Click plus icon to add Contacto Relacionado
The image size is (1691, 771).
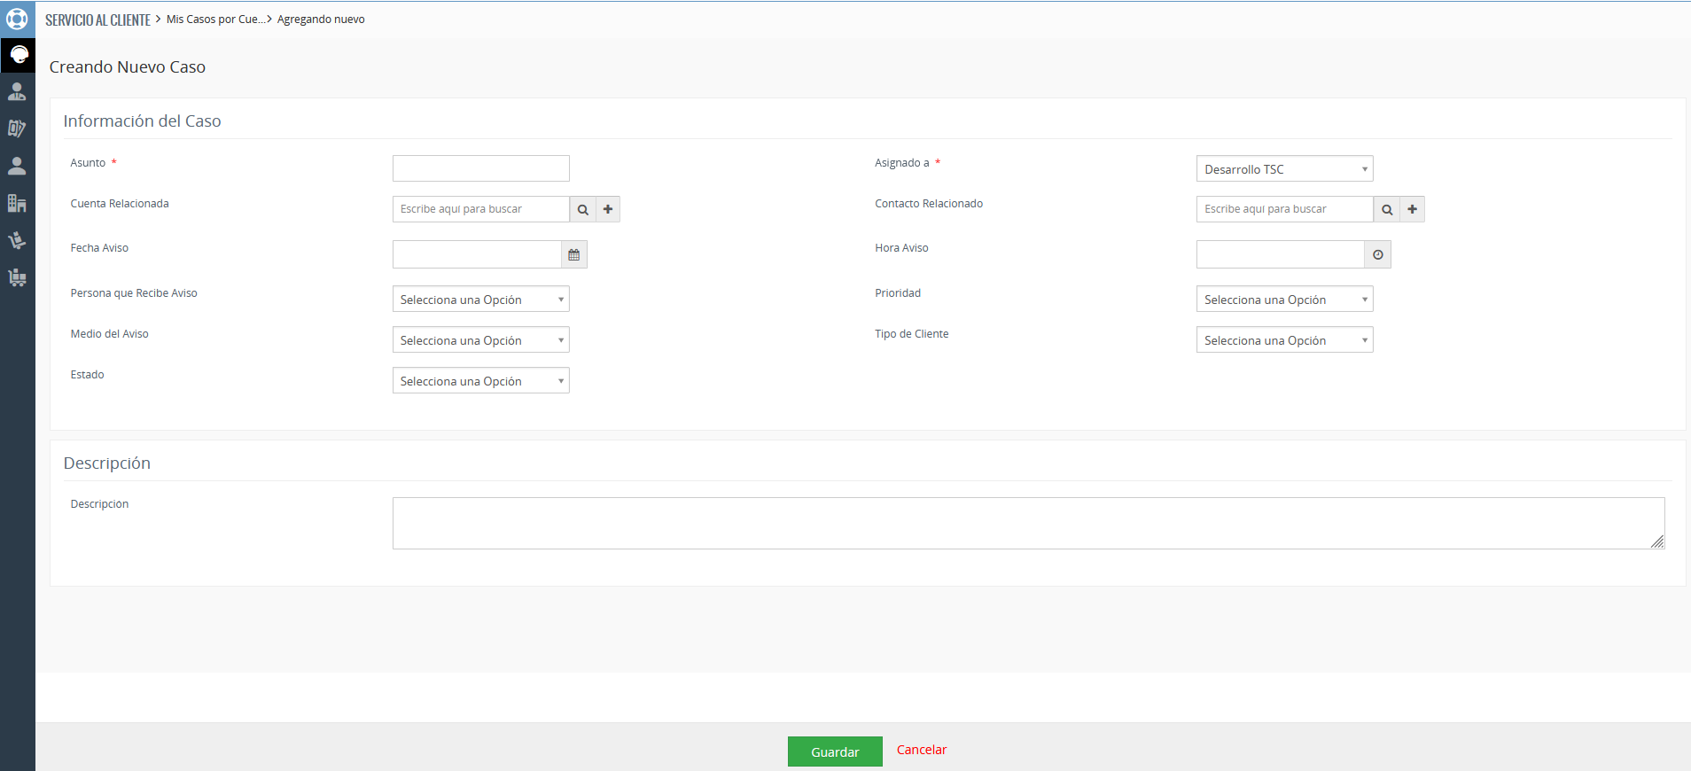tap(1412, 209)
